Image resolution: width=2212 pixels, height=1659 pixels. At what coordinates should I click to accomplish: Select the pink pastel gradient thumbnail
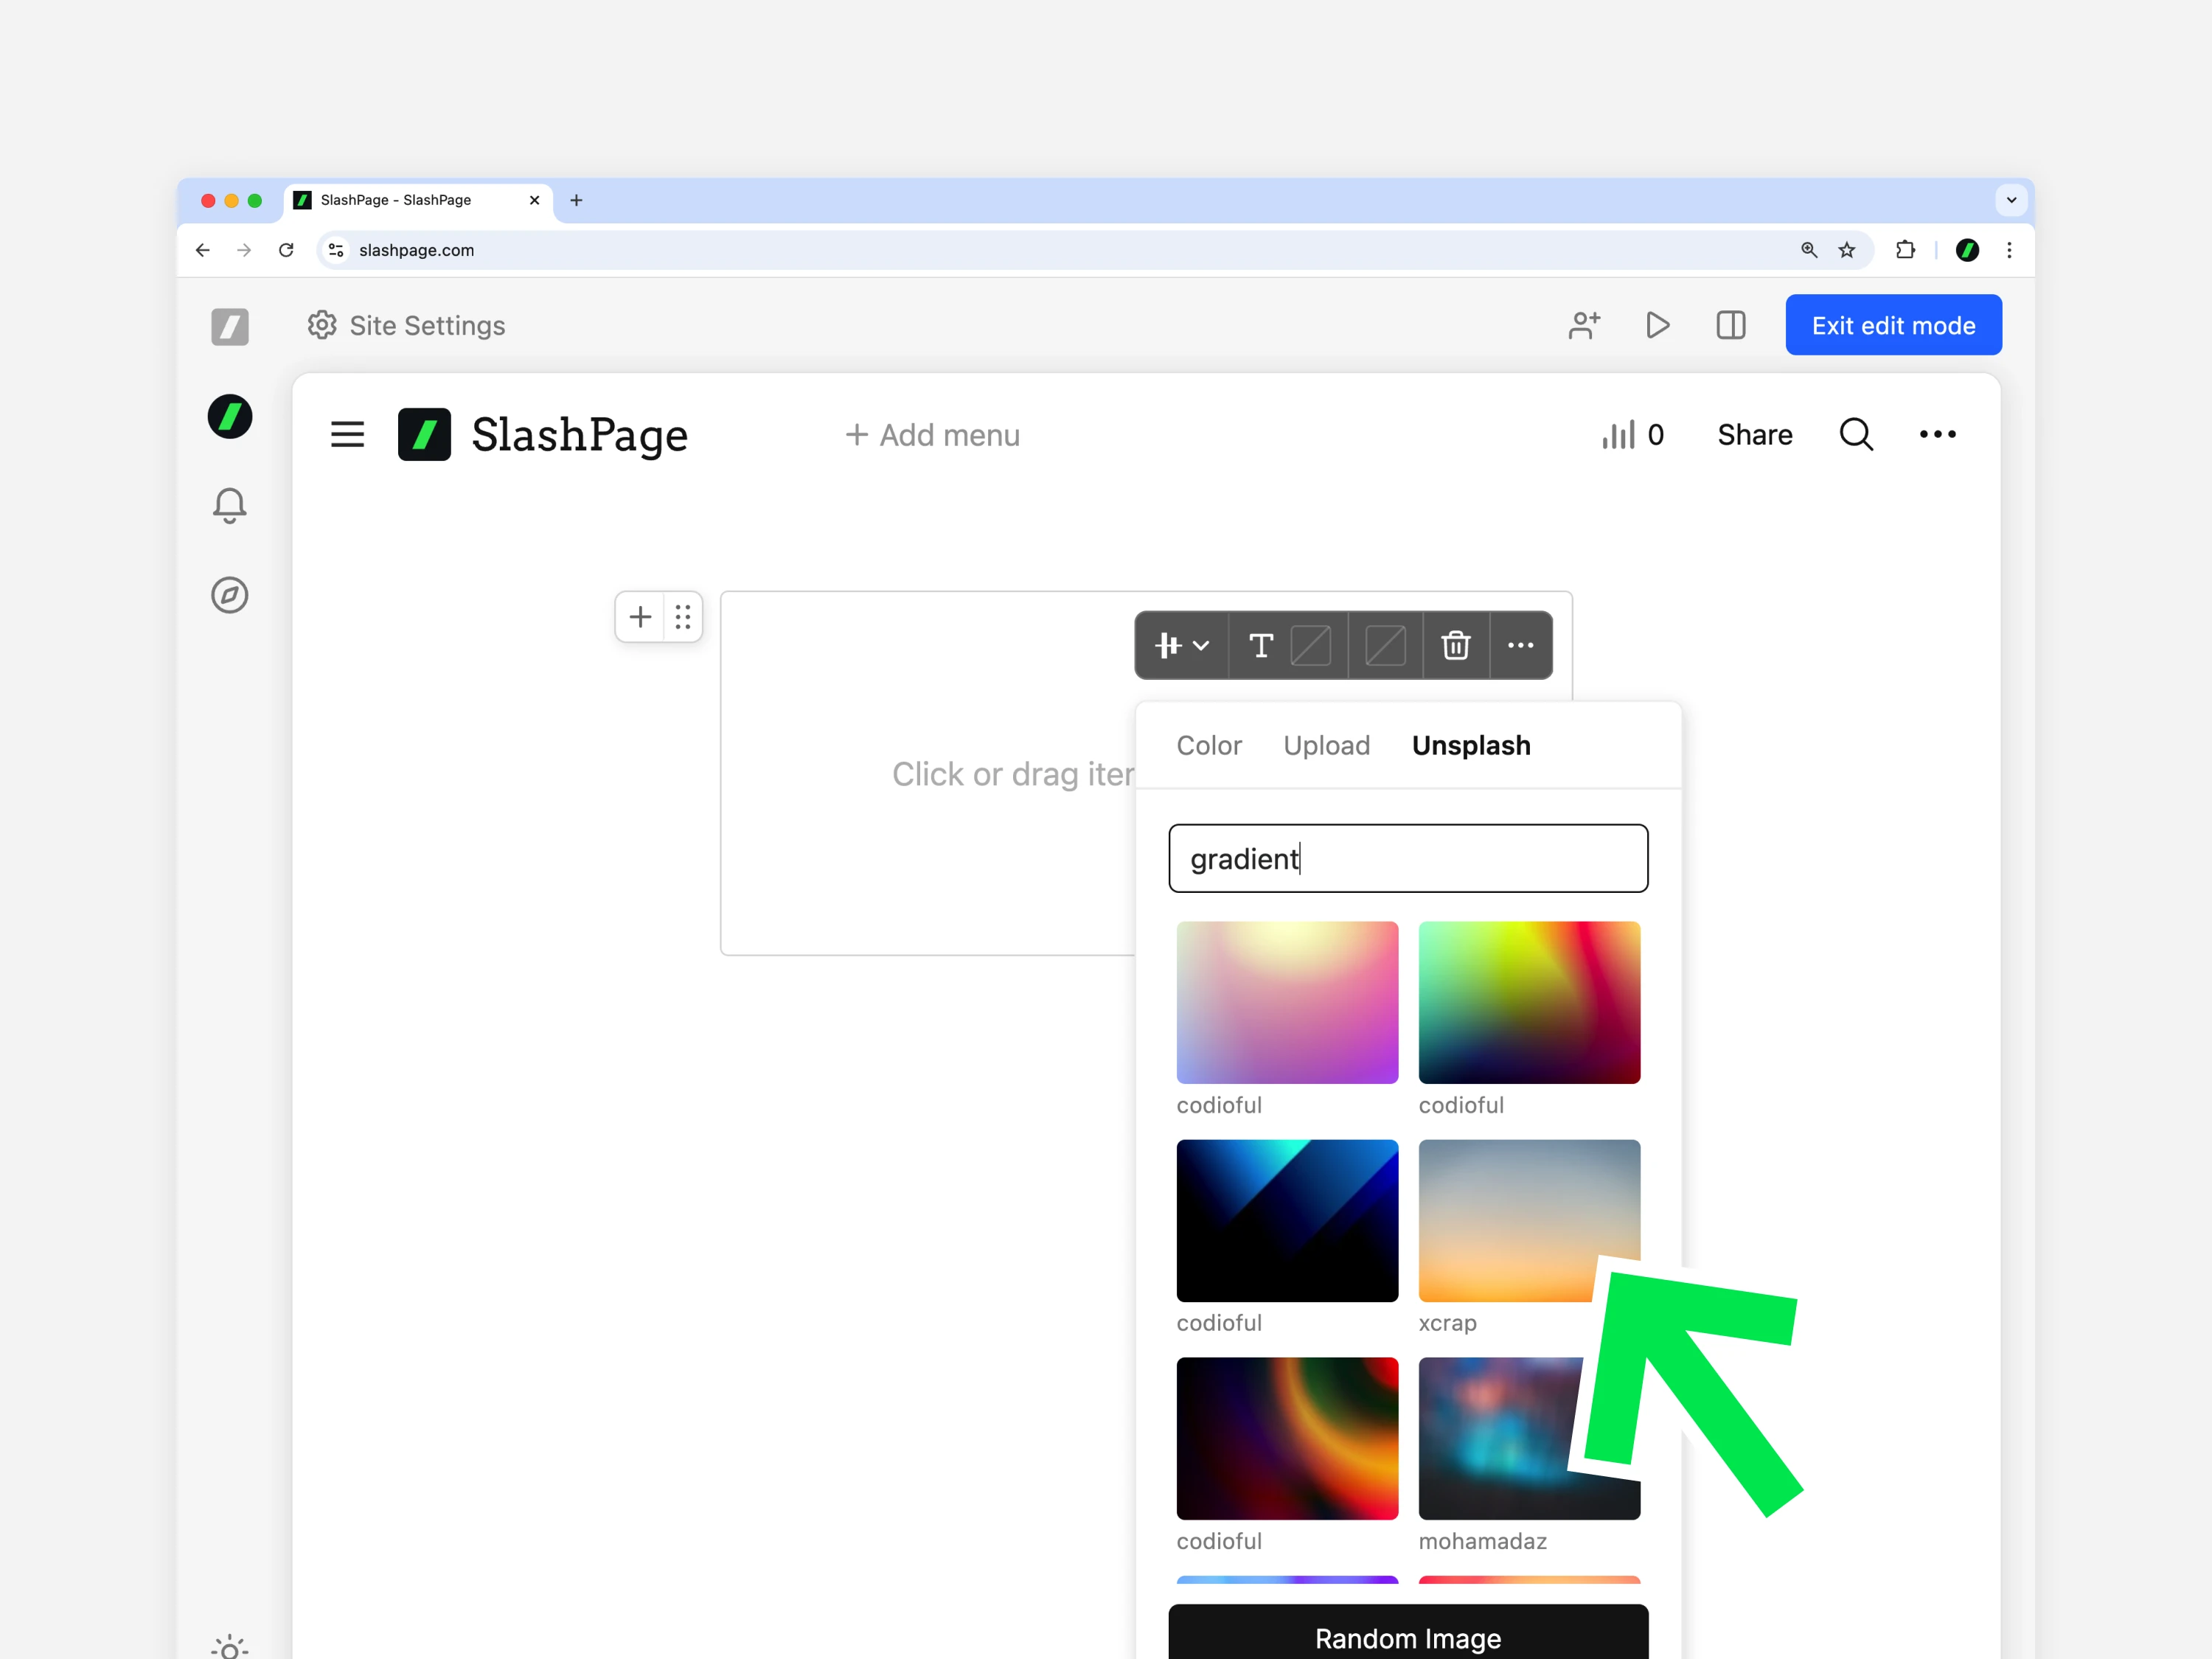(x=1287, y=1002)
